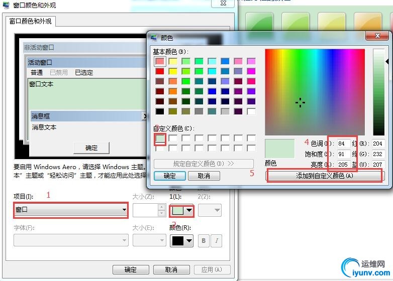
Task: Open the 颜色 1 color dropdown
Action: [182, 211]
